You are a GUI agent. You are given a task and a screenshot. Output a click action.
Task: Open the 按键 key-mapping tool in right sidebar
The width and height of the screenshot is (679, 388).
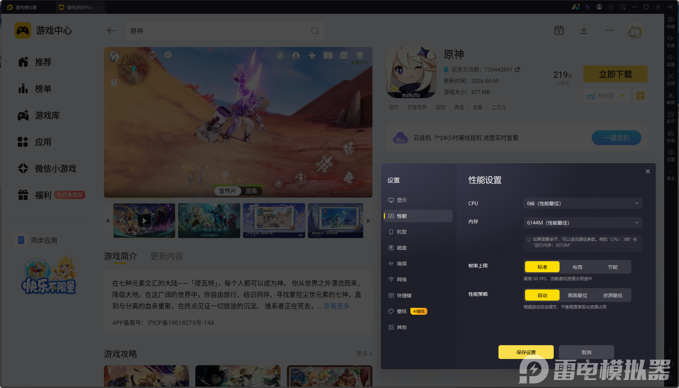point(670,22)
